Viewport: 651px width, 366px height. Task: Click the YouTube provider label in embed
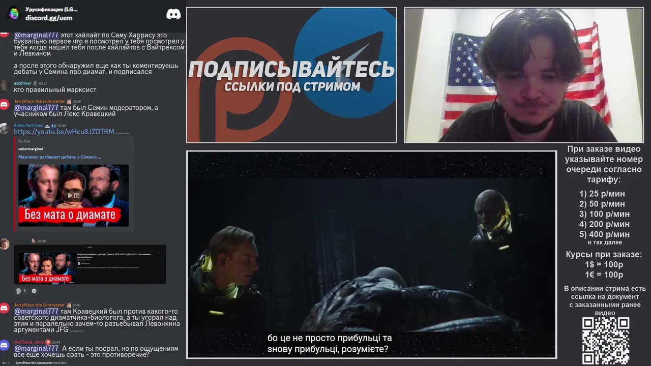point(24,141)
